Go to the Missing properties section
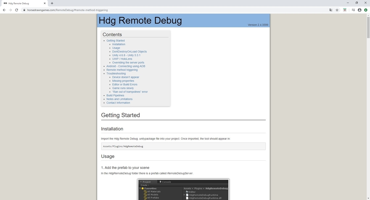Viewport: 370px width, 200px height. click(x=123, y=81)
